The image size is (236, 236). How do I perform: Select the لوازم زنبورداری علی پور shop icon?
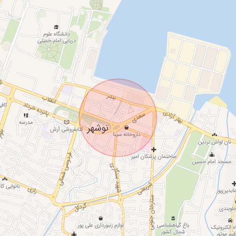[x=100, y=218]
